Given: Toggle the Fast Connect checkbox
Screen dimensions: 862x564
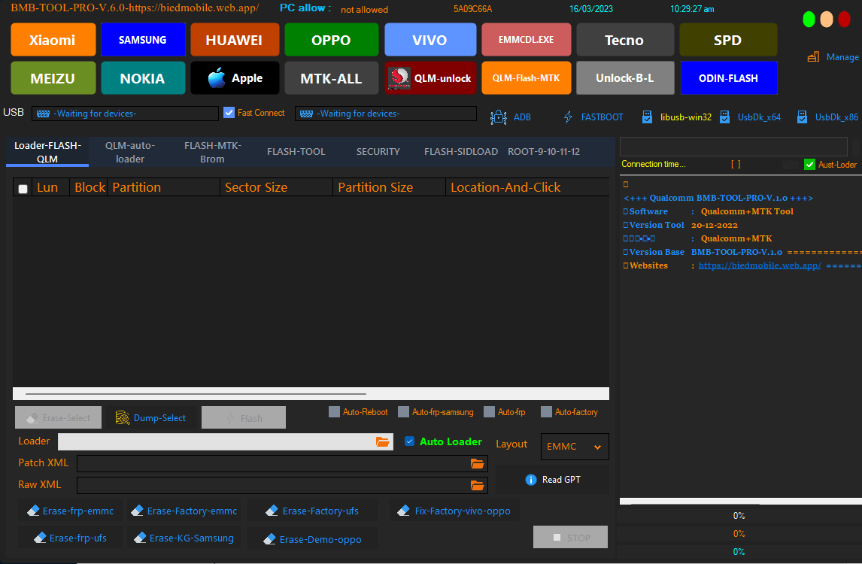Looking at the screenshot, I should point(229,112).
